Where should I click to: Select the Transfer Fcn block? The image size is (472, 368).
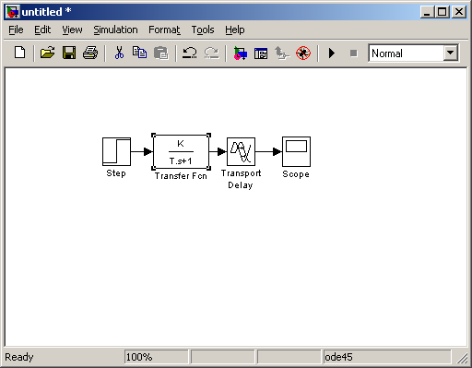181,151
